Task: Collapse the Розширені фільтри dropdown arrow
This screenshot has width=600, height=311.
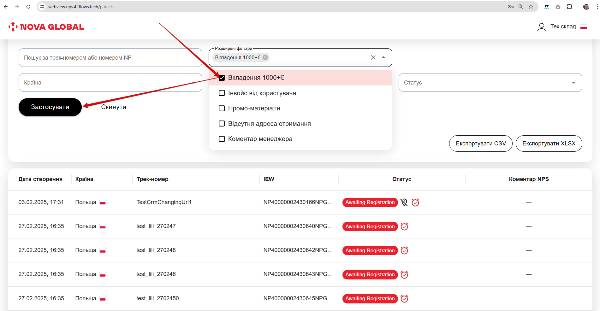Action: pos(383,57)
